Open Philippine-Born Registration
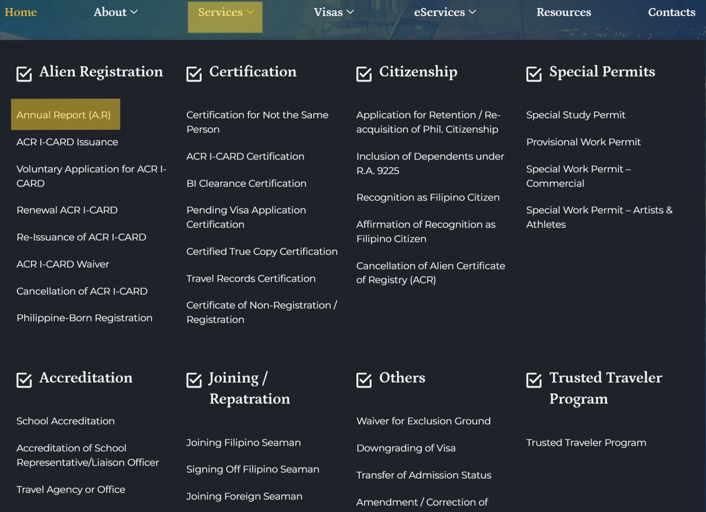Viewport: 706px width, 512px height. tap(85, 318)
